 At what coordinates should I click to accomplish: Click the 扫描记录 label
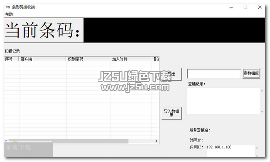[12, 51]
